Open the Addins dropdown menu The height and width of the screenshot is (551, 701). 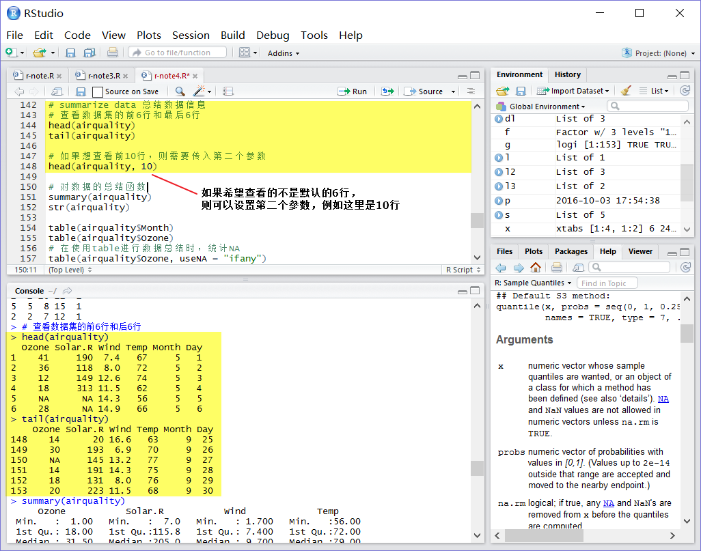click(284, 53)
